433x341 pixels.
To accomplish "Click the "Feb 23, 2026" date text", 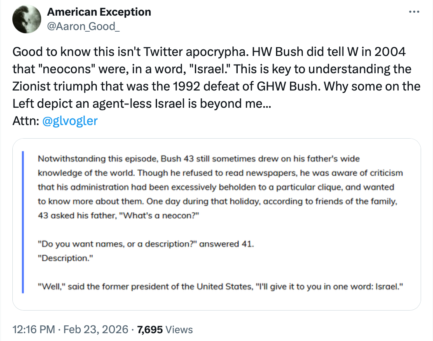I will coord(95,329).
